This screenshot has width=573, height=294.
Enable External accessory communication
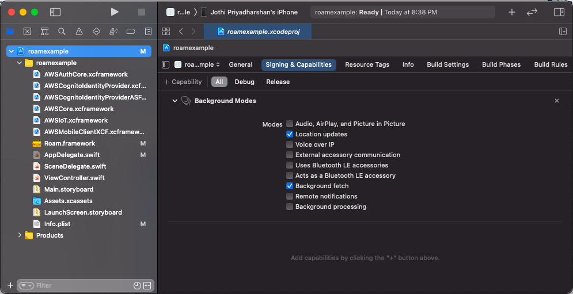tap(290, 155)
